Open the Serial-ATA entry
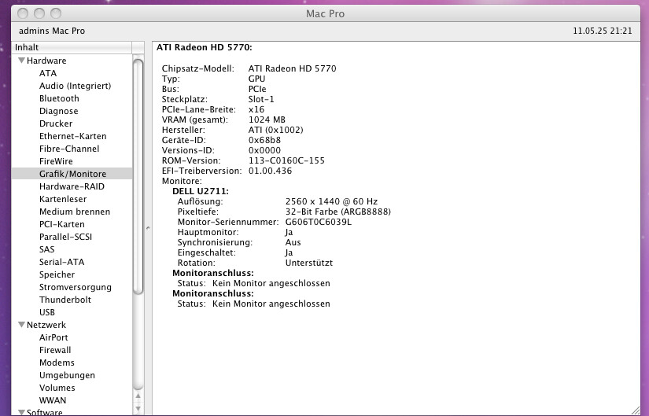This screenshot has height=416, width=649. 61,262
